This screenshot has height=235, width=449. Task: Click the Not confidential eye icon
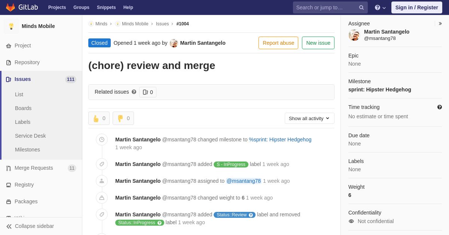[351, 221]
